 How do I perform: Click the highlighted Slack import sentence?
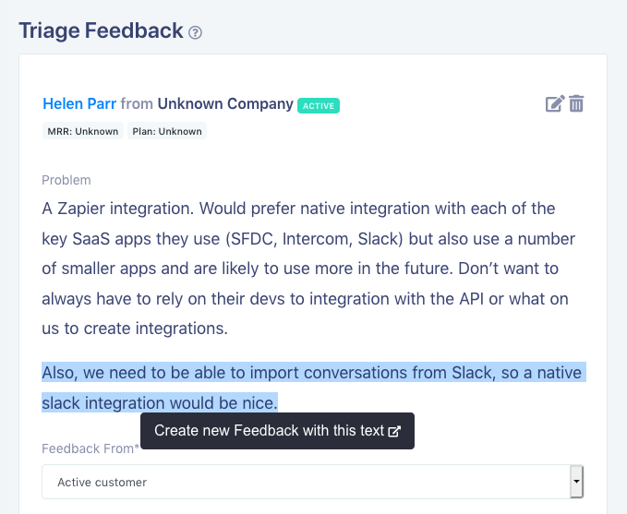click(314, 388)
